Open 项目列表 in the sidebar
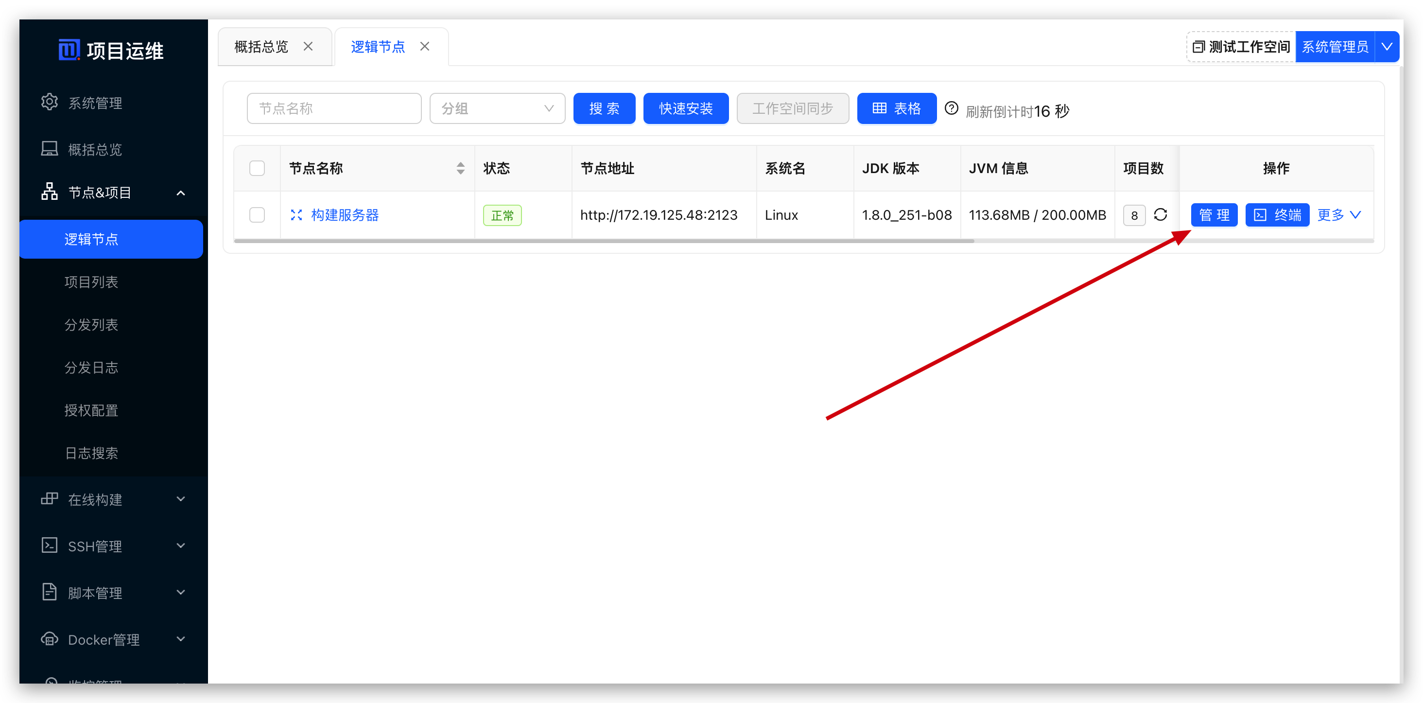The height and width of the screenshot is (703, 1423). tap(91, 282)
